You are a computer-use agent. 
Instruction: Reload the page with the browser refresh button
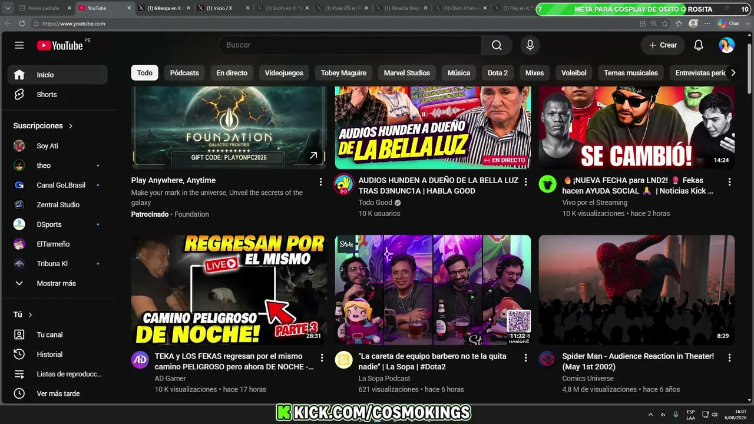[22, 24]
